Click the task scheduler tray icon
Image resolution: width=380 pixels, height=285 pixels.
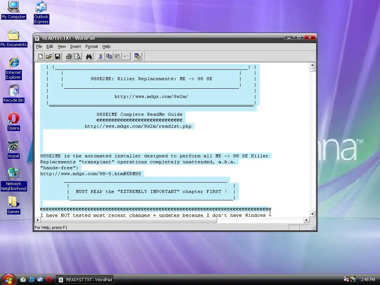346,279
